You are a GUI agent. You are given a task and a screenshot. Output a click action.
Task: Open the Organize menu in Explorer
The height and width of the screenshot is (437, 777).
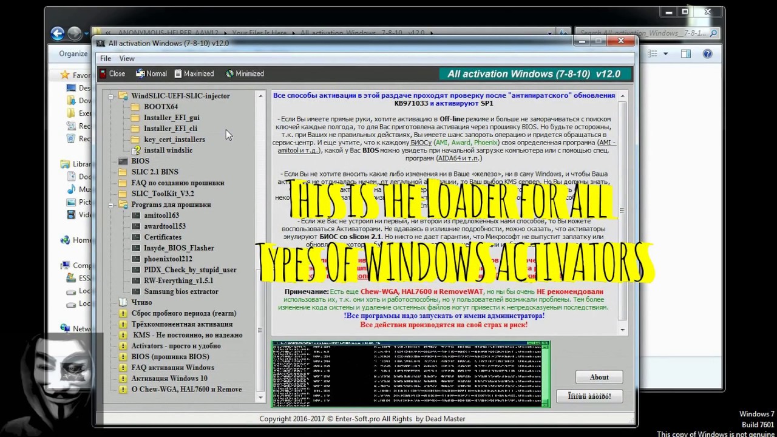coord(73,53)
